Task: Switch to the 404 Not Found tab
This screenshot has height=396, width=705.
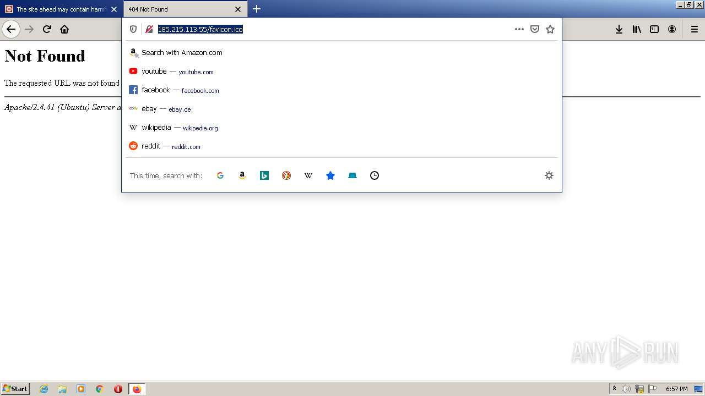Action: pyautogui.click(x=185, y=9)
